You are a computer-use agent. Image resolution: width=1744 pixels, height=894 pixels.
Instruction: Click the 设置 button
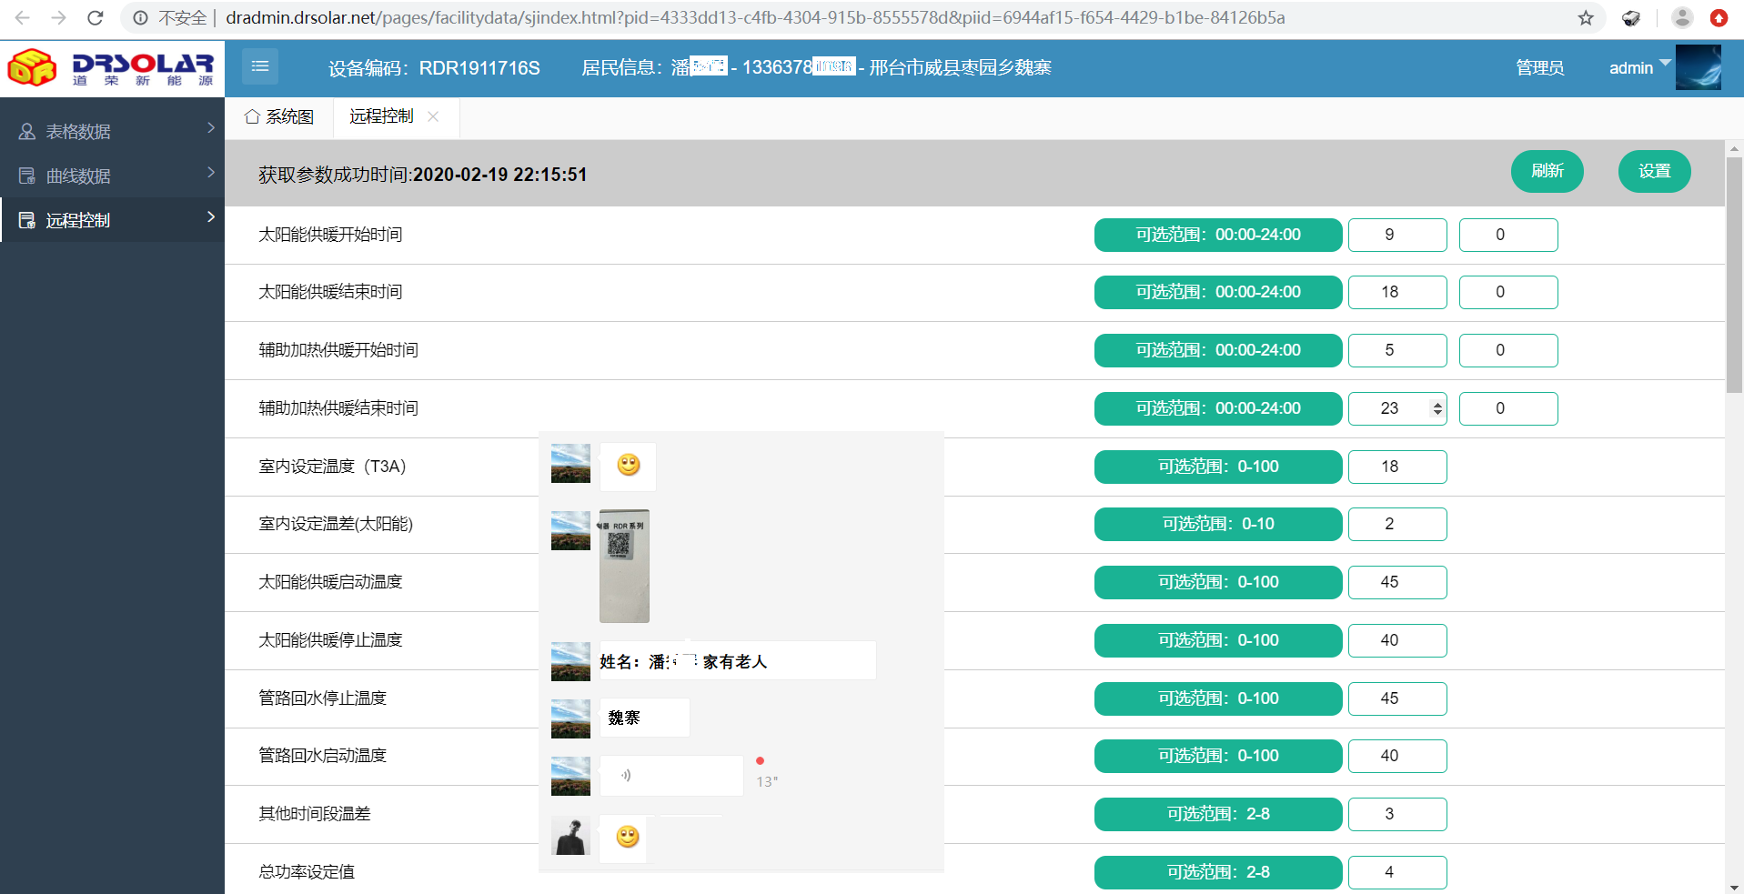coord(1655,171)
